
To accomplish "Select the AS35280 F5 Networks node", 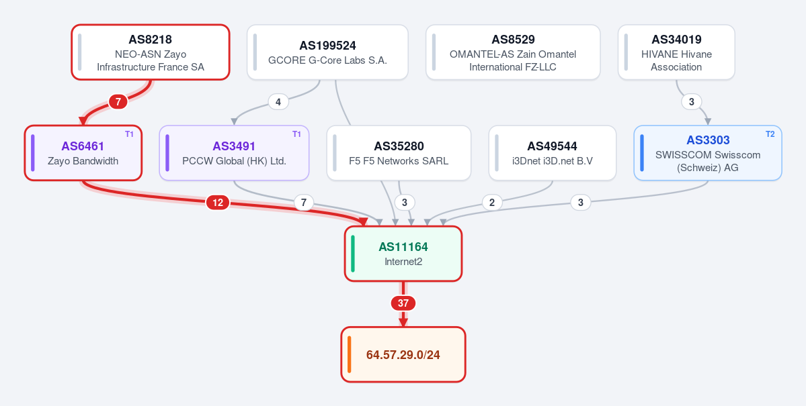I will 399,153.
